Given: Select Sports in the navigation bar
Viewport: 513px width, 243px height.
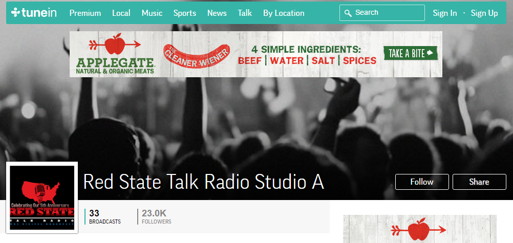Looking at the screenshot, I should [184, 13].
